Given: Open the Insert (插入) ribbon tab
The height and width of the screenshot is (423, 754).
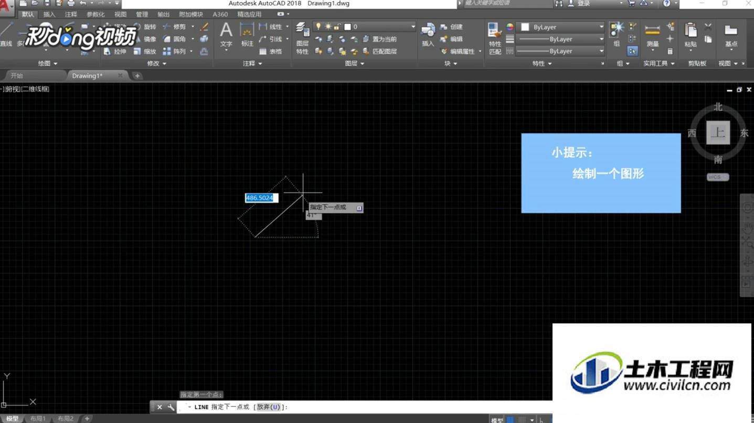Looking at the screenshot, I should click(49, 15).
